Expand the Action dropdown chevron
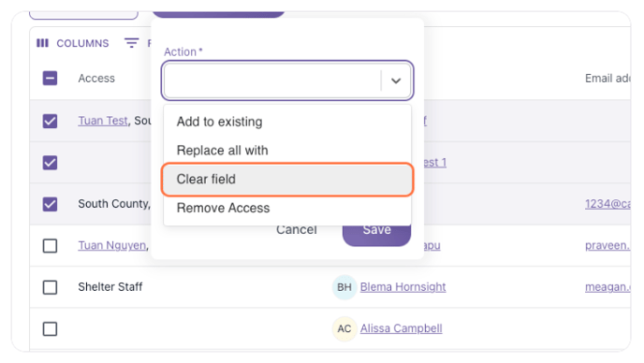This screenshot has height=363, width=644. (396, 80)
